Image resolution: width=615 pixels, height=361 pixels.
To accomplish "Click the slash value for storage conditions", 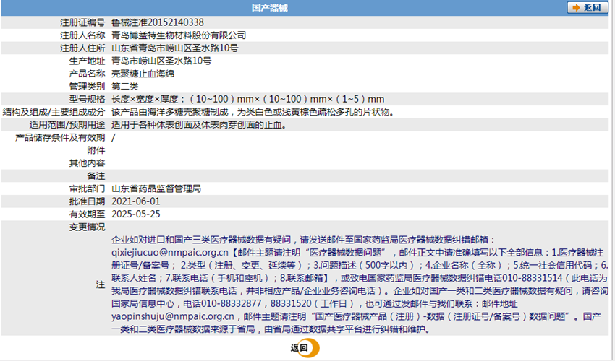I will click(114, 137).
